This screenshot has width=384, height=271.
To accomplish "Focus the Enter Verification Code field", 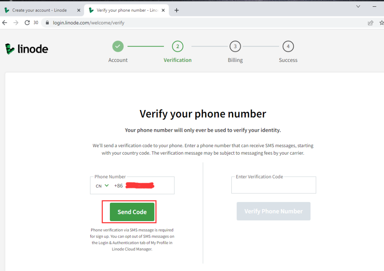I will pos(273,185).
